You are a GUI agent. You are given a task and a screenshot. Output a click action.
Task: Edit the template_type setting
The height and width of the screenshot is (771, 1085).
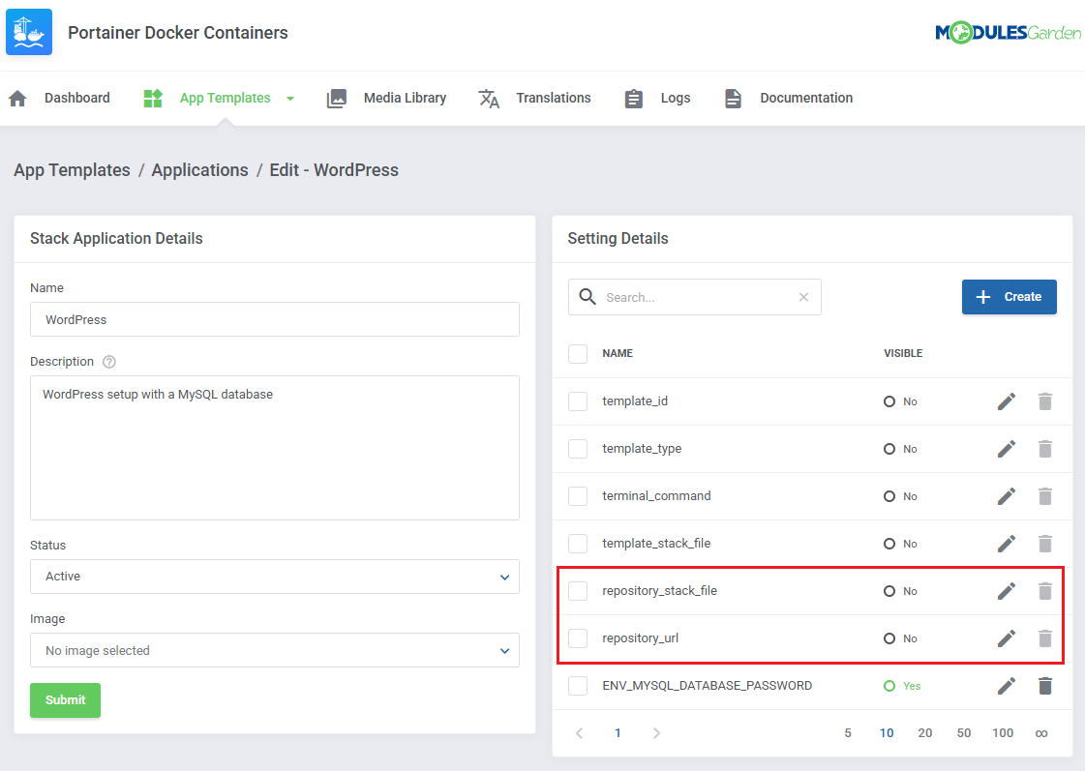1007,449
